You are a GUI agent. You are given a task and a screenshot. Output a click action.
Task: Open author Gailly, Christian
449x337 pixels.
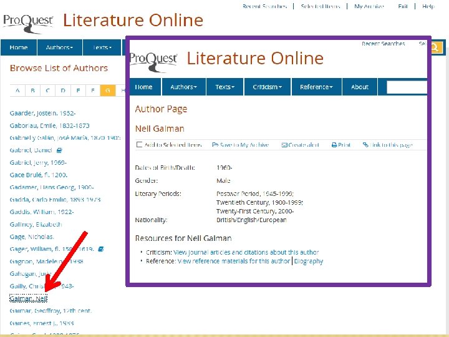[42, 286]
